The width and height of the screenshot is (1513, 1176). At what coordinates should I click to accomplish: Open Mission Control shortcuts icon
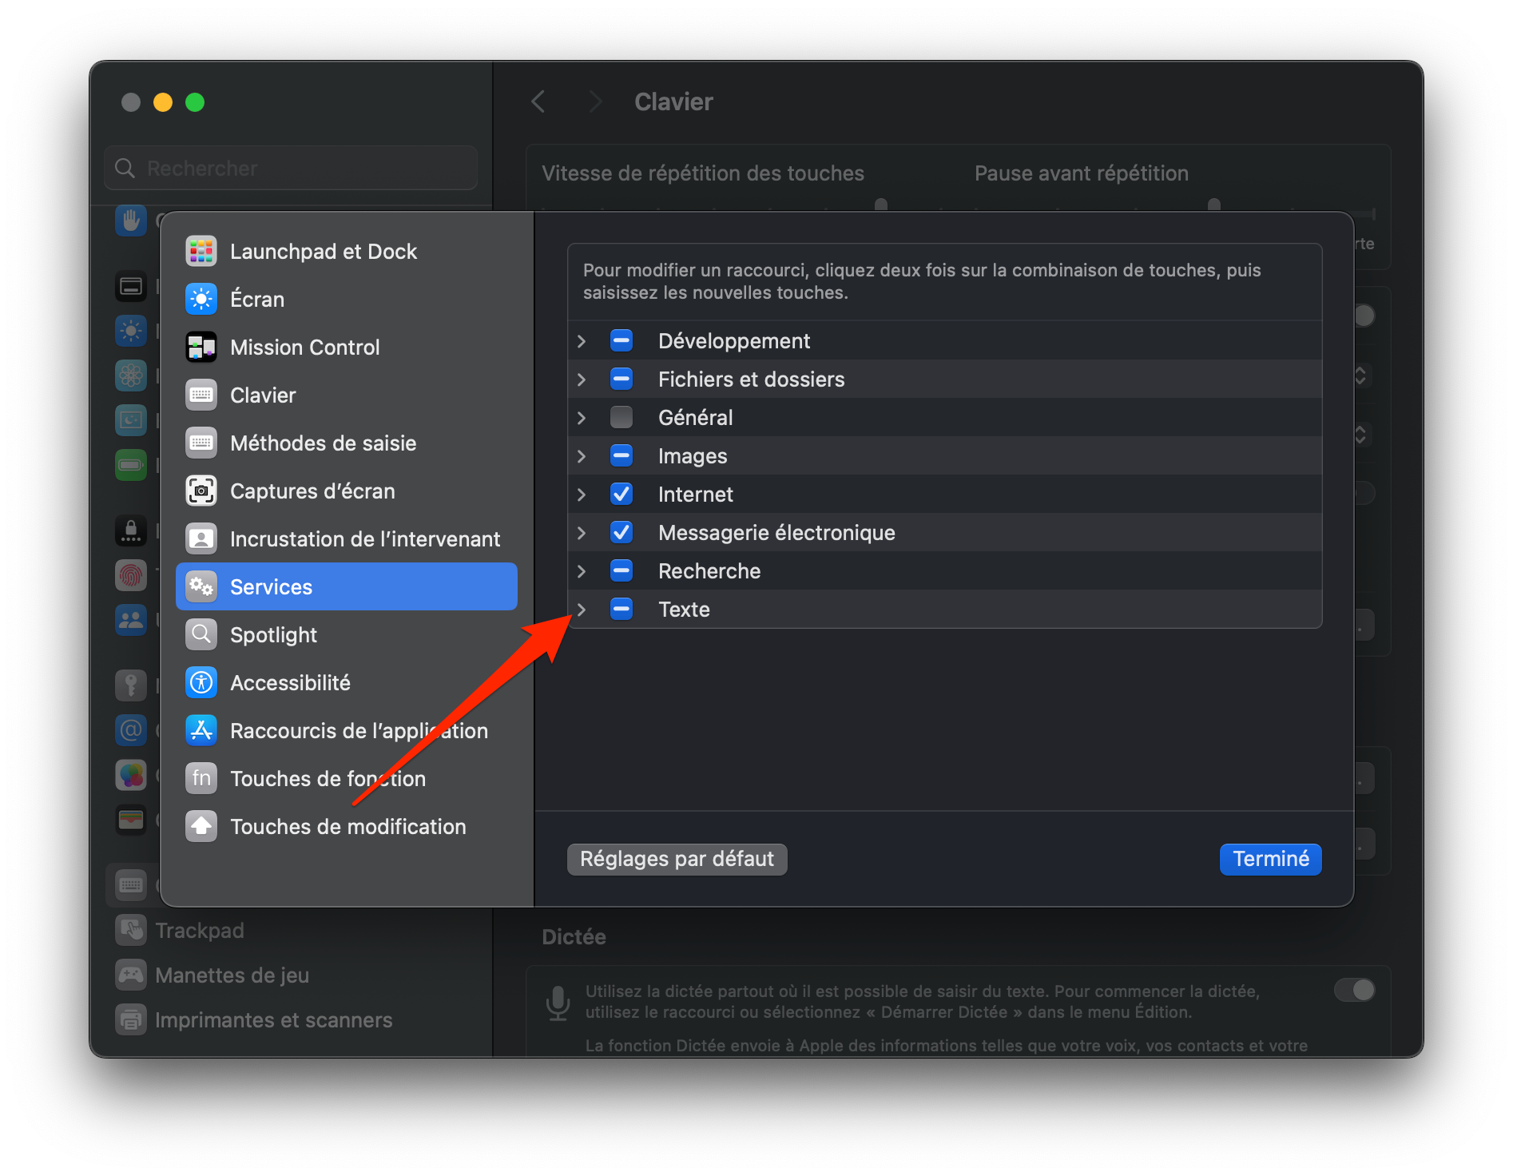click(201, 347)
